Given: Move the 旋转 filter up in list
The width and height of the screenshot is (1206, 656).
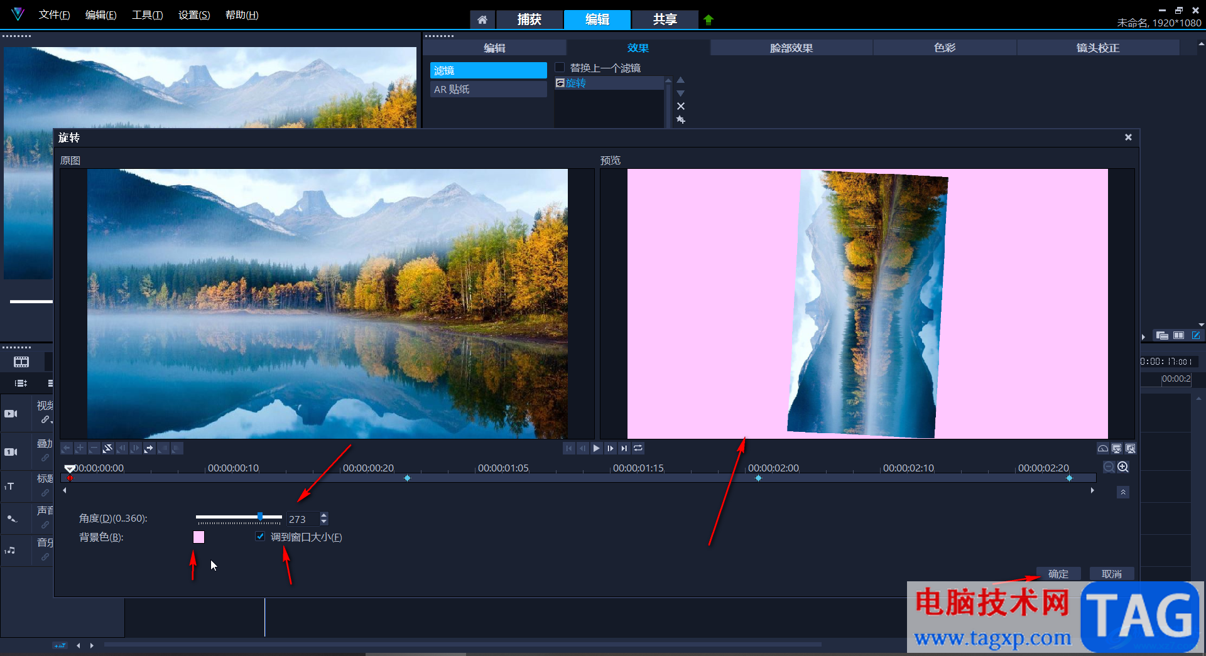Looking at the screenshot, I should tap(680, 80).
